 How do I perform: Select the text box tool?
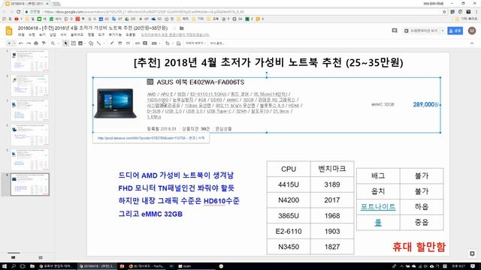tap(74, 43)
